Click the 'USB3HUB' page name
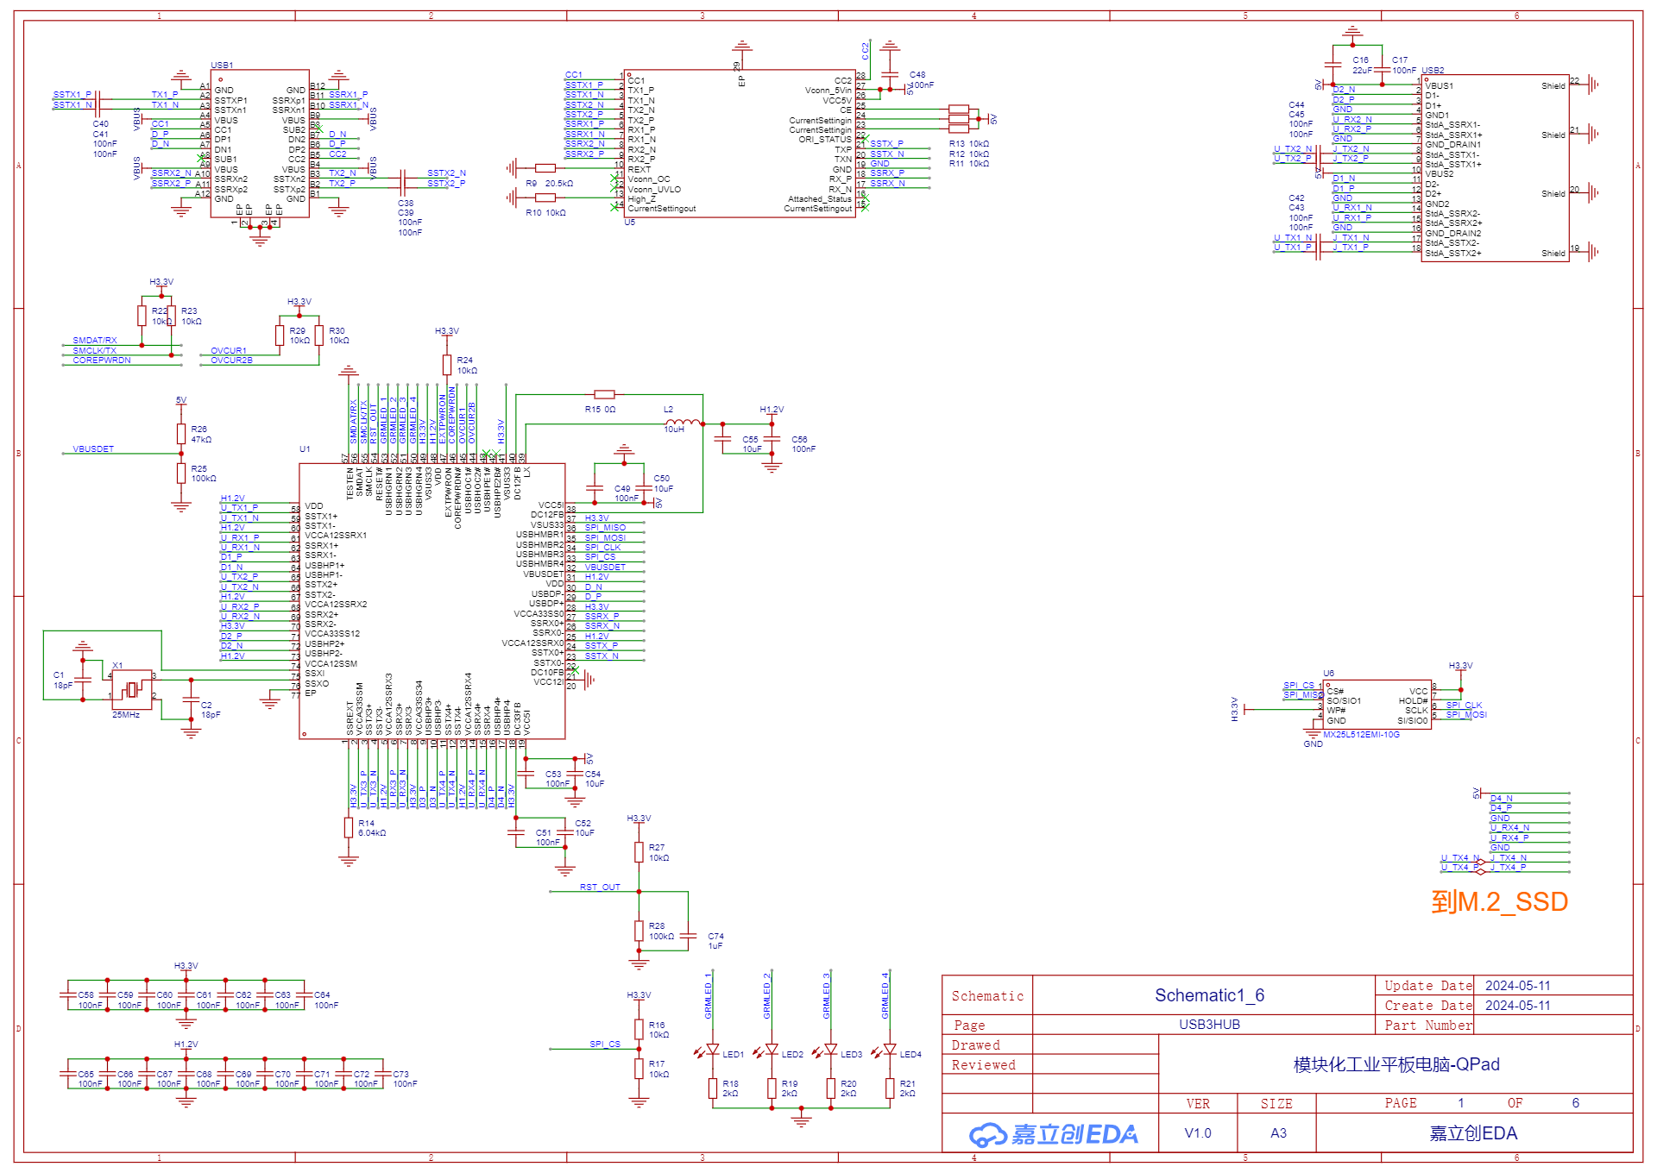This screenshot has height=1173, width=1657. tap(1209, 1025)
